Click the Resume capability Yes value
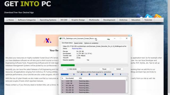Viewport: 170px width, 95px height. click(x=88, y=60)
